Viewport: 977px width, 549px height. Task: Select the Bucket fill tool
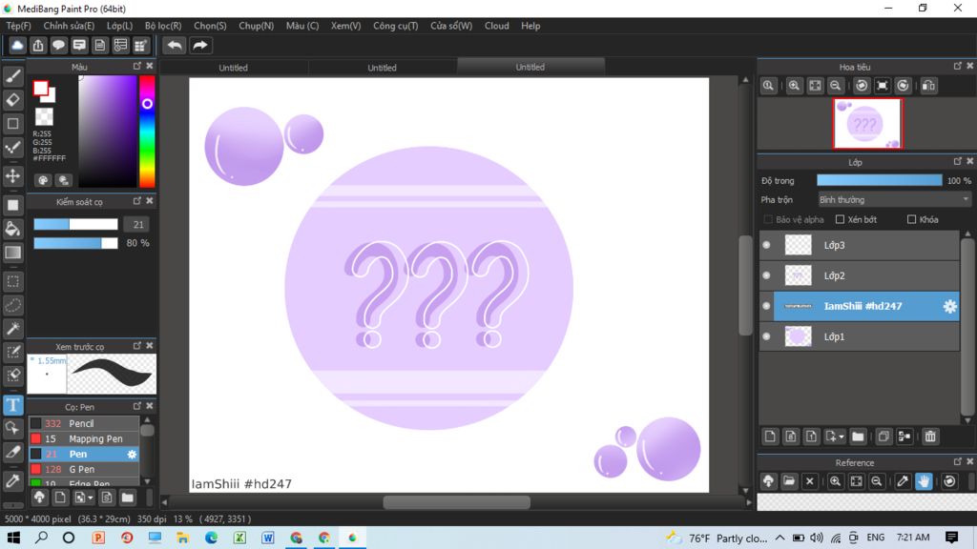click(12, 229)
